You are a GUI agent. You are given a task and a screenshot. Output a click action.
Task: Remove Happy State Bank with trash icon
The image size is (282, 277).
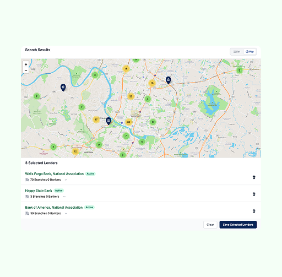[x=254, y=194]
